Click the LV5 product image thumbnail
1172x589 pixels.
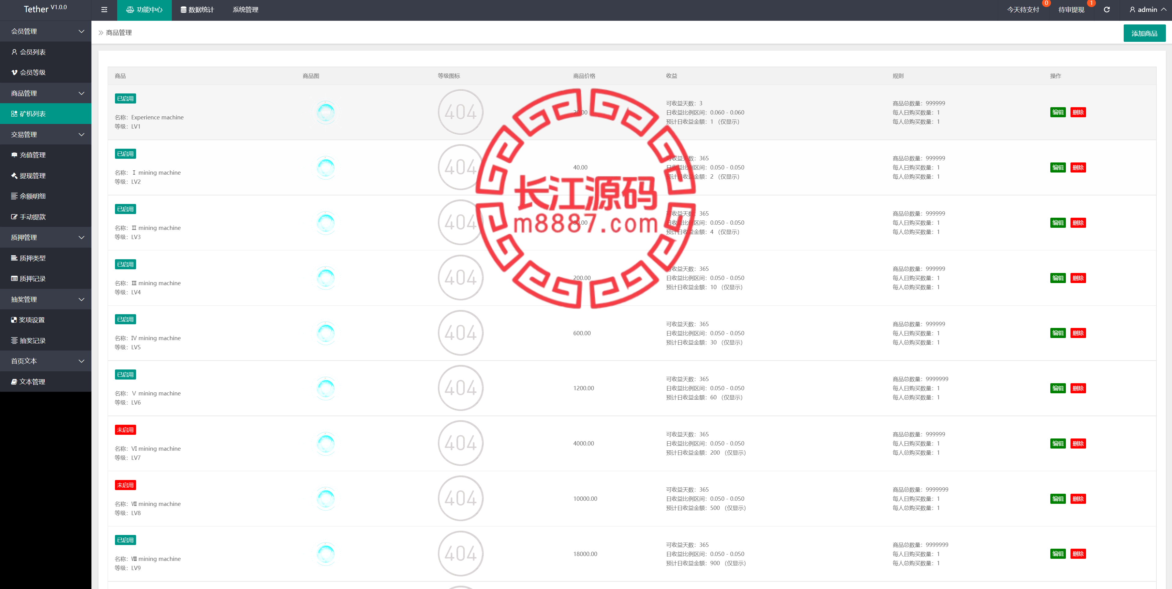(326, 333)
